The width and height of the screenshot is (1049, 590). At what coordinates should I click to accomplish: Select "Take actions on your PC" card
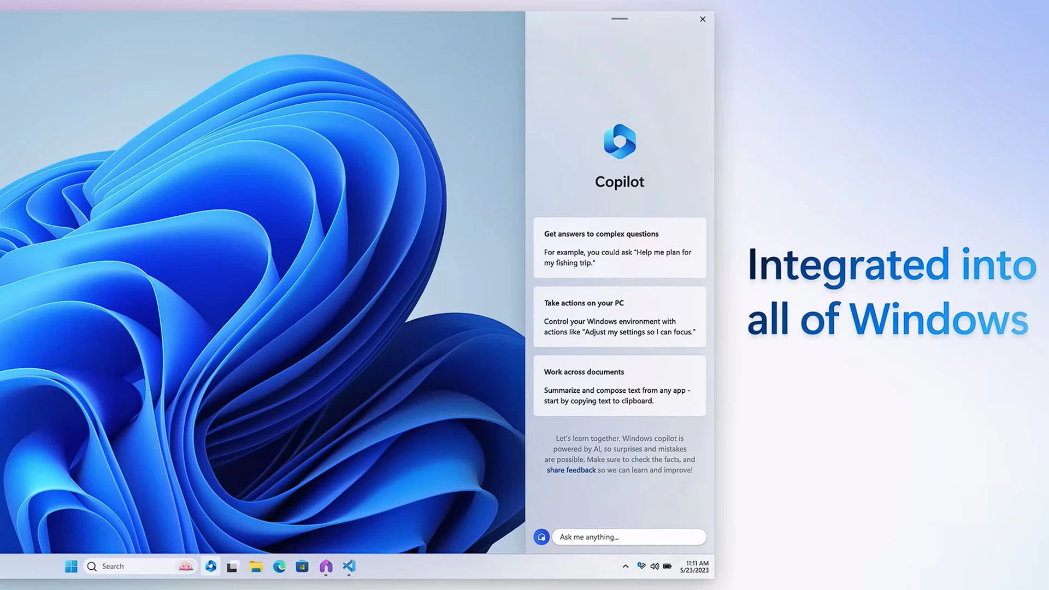[x=620, y=317]
